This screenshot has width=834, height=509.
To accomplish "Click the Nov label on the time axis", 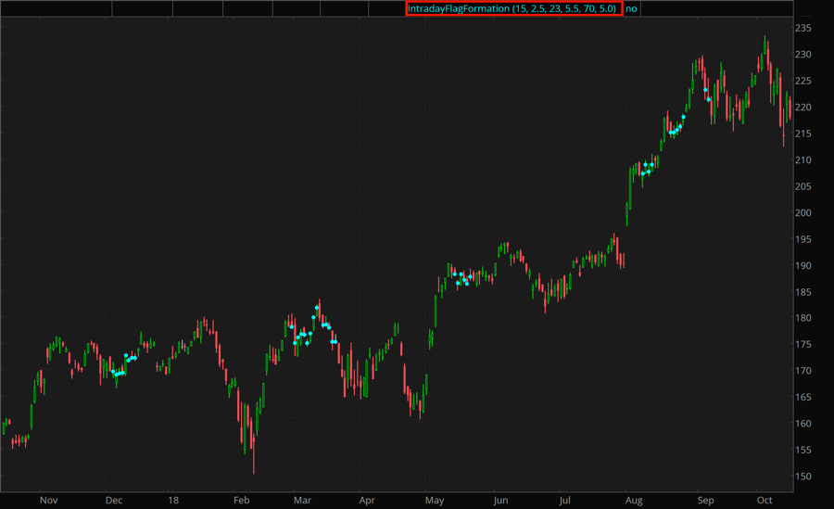I will click(x=48, y=500).
